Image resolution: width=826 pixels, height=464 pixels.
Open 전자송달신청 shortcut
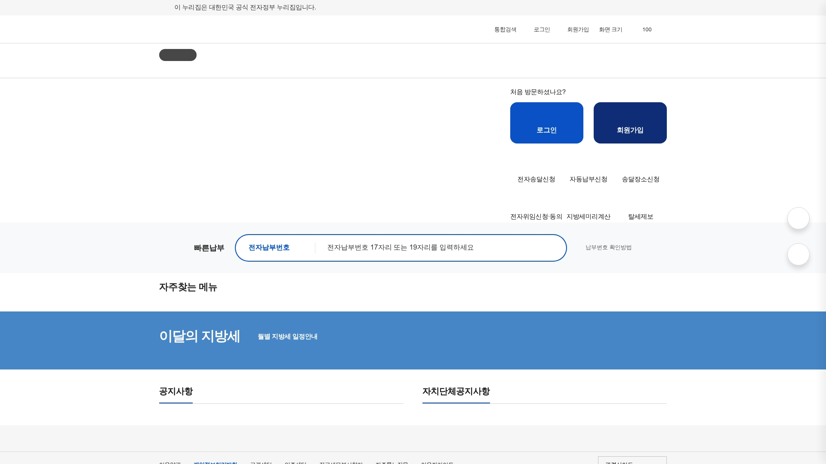536,179
